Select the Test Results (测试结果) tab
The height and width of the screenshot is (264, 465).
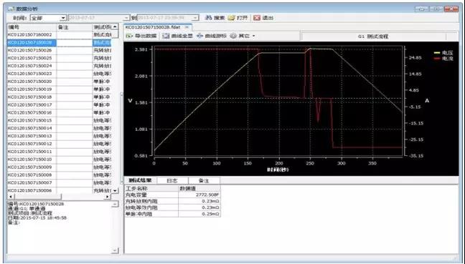[x=140, y=180]
